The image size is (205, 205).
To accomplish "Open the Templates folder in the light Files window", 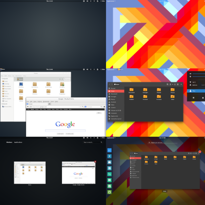I will pyautogui.click(x=62, y=92).
